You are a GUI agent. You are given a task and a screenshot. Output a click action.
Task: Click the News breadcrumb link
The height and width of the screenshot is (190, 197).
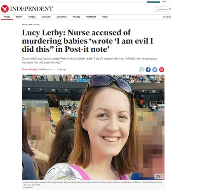pyautogui.click(x=24, y=25)
